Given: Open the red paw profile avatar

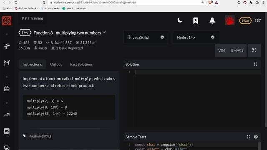Looking at the screenshot, I should (229, 20).
